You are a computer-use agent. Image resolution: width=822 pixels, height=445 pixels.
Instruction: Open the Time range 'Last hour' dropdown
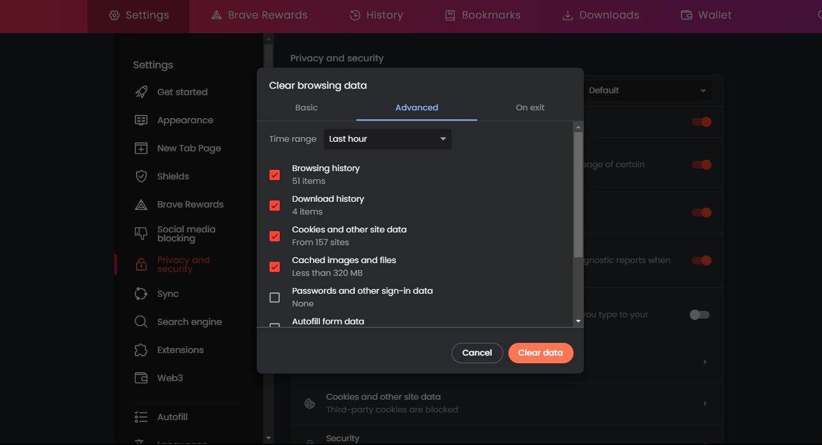coord(388,139)
